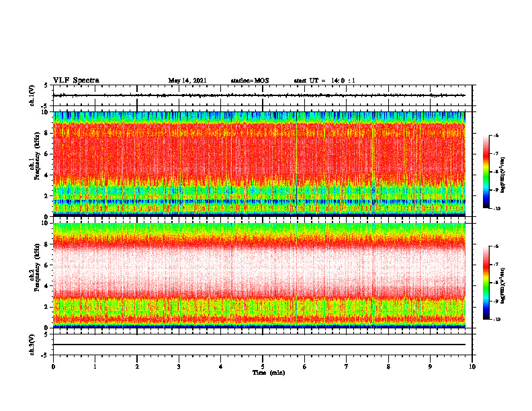Click time axis tick label '0'
The height and width of the screenshot is (411, 532).
pyautogui.click(x=53, y=367)
